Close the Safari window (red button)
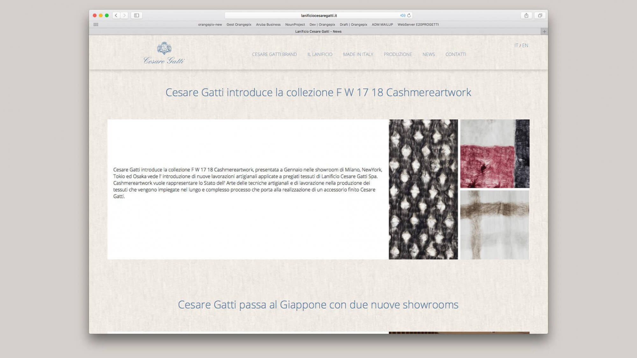The width and height of the screenshot is (637, 358). (x=95, y=15)
